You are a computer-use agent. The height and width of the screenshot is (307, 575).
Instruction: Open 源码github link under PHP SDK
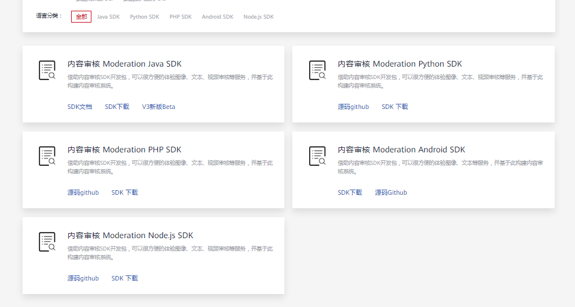click(x=83, y=192)
